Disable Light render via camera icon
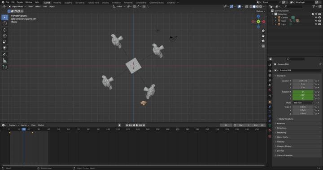The image size is (323, 170). pos(319,24)
